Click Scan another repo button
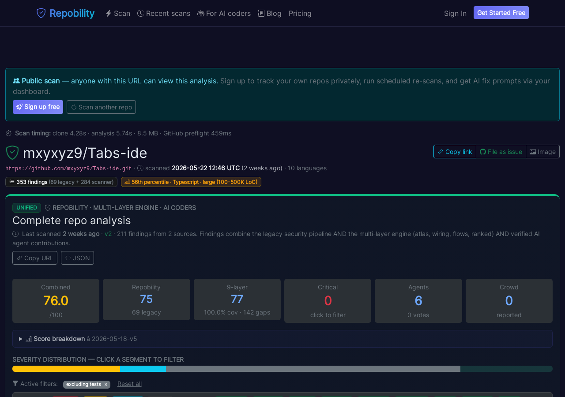Image resolution: width=565 pixels, height=397 pixels. pyautogui.click(x=101, y=107)
